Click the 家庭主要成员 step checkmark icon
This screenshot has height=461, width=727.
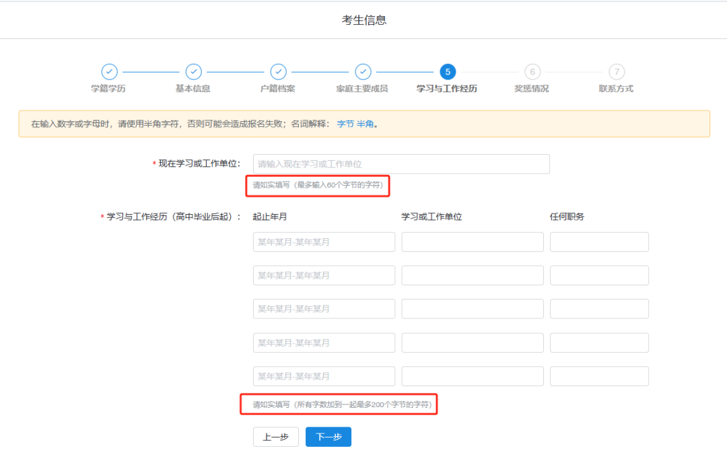coord(363,72)
